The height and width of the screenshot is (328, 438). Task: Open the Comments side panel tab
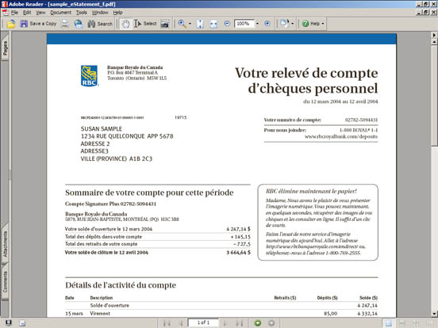click(x=6, y=282)
